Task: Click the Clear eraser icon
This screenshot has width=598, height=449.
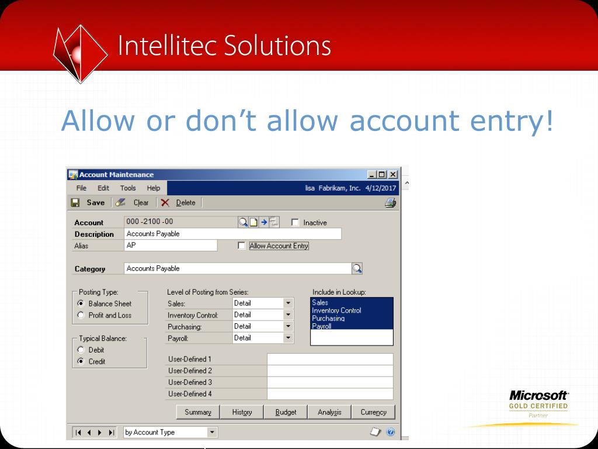Action: tap(120, 202)
